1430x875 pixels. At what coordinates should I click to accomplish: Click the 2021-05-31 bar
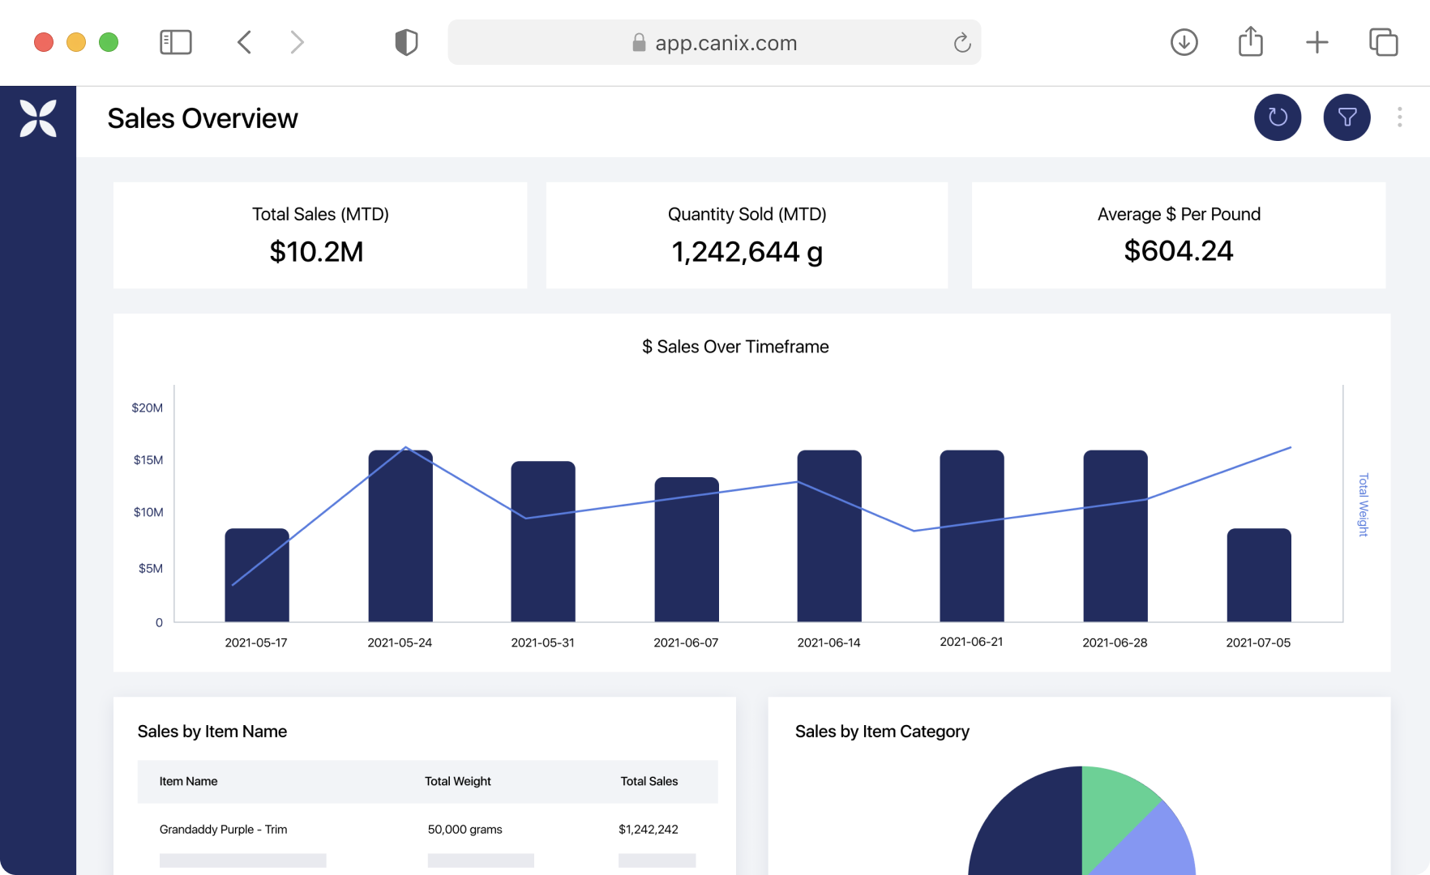point(543,542)
